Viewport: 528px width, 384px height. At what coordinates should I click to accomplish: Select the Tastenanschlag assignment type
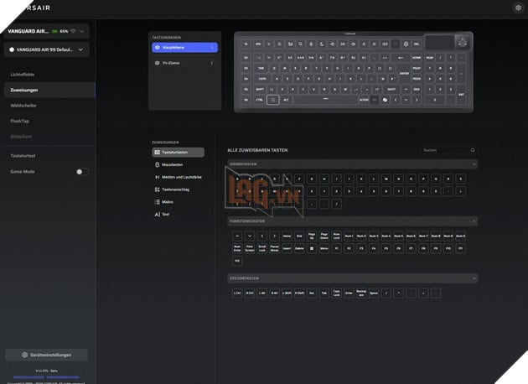[177, 189]
